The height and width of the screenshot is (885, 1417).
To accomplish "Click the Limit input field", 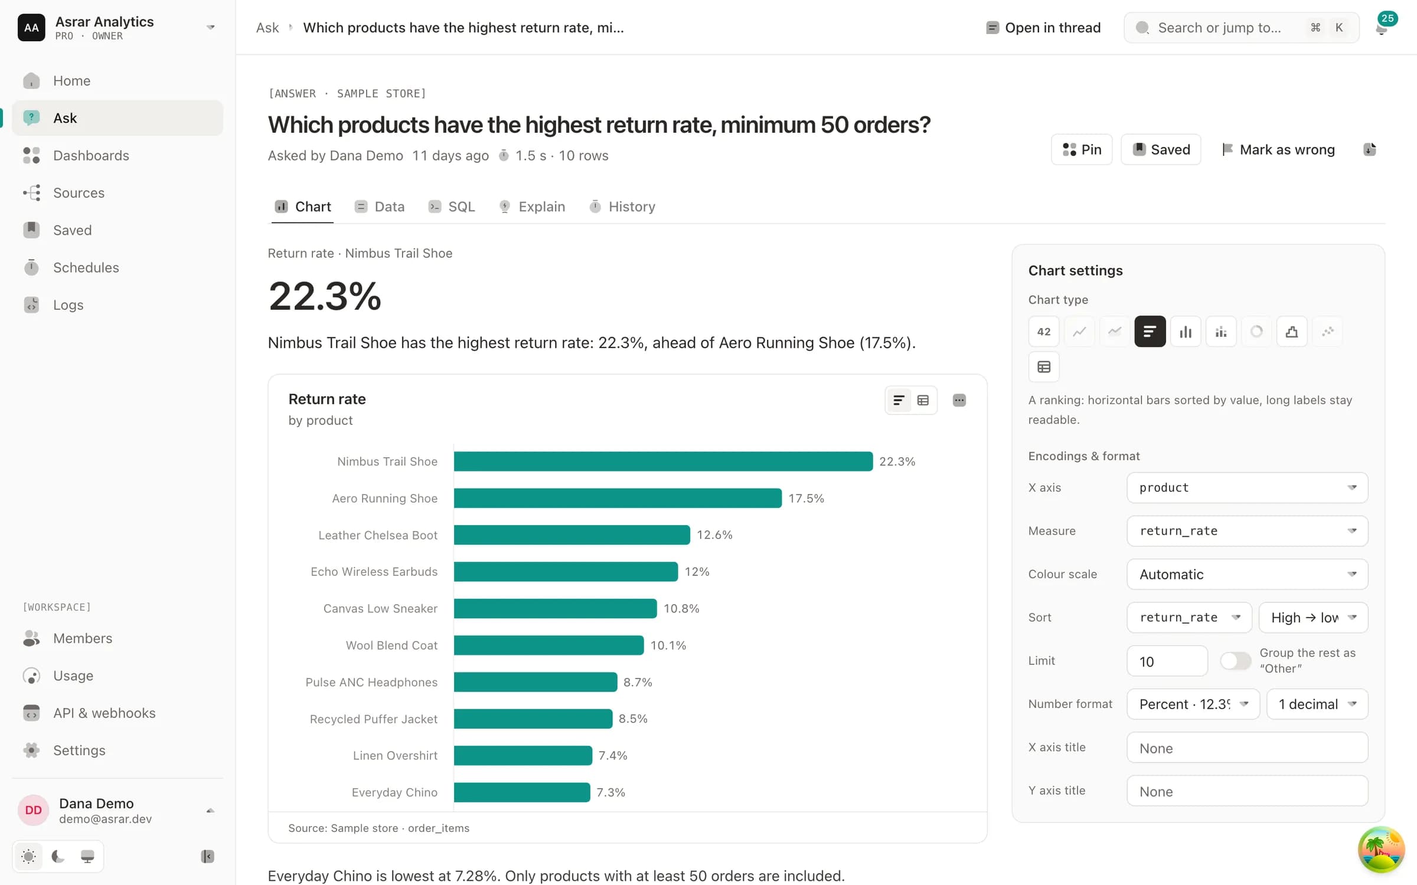I will (x=1167, y=661).
